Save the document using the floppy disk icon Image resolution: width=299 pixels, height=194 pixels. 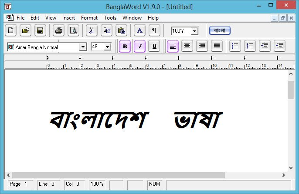[40, 30]
